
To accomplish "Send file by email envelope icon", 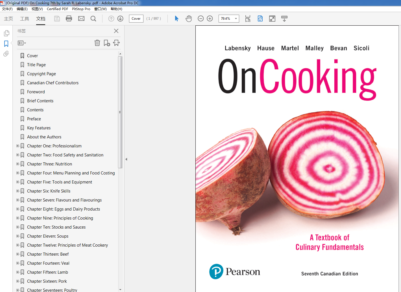I will tap(81, 19).
